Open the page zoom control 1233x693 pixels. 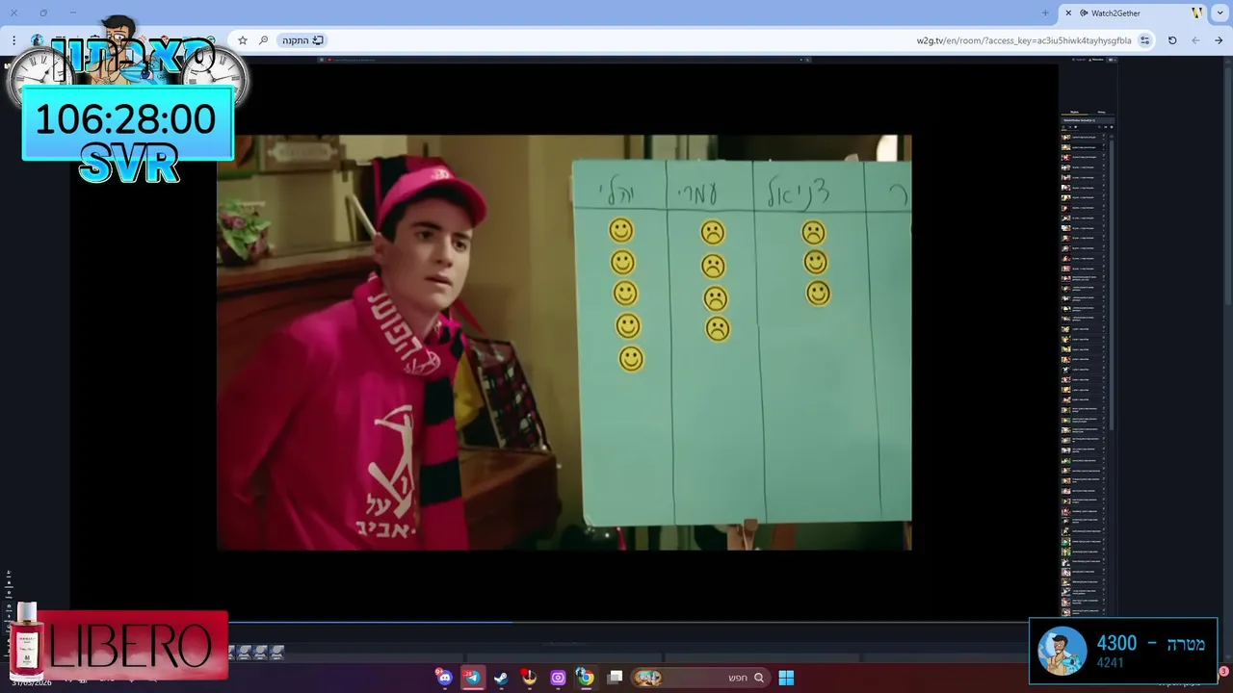point(263,40)
